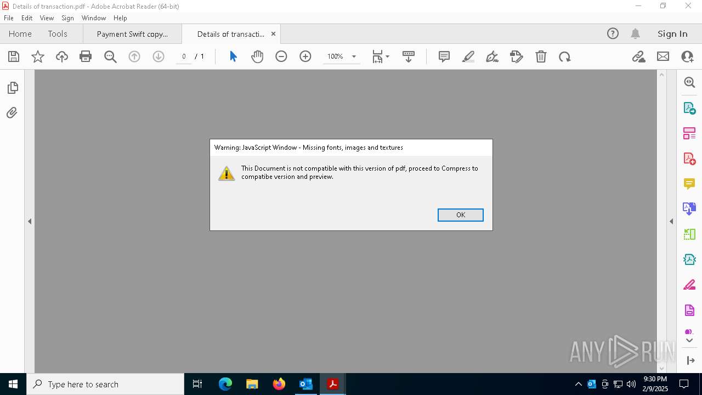702x395 pixels.
Task: Click the scrolling mode keyboard icon
Action: pyautogui.click(x=409, y=57)
